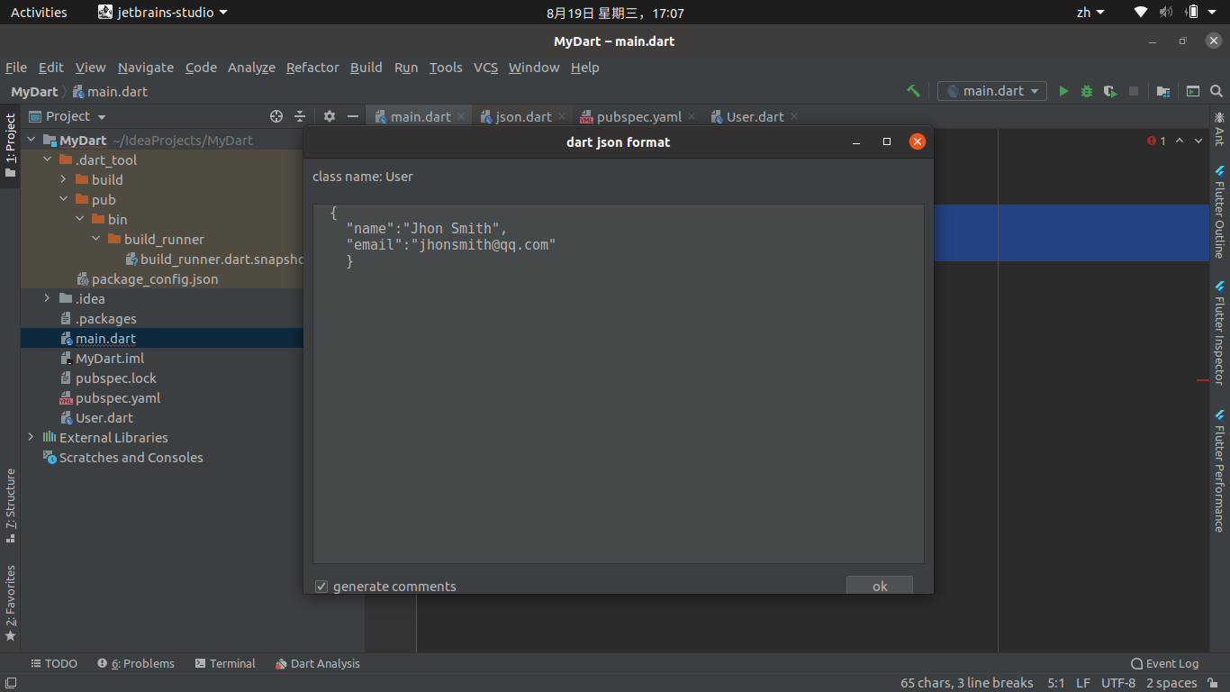This screenshot has width=1230, height=692.
Task: Click the Search Everywhere magnifier icon
Action: click(x=1216, y=91)
